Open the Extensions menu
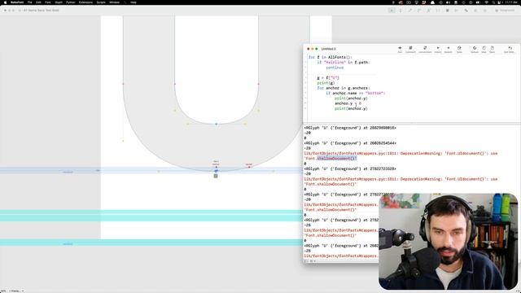Viewport: 521px width, 293px height. (x=85, y=2)
